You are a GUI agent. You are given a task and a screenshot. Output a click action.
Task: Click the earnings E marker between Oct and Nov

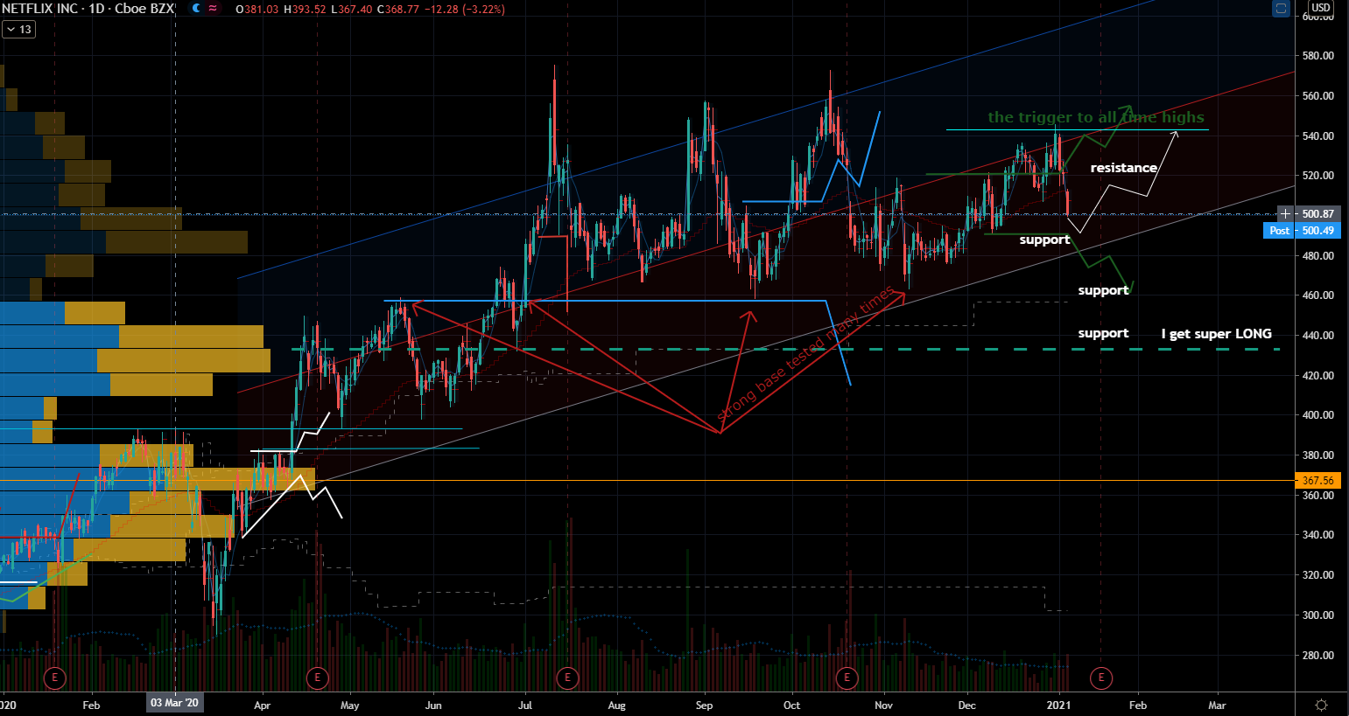[x=847, y=678]
